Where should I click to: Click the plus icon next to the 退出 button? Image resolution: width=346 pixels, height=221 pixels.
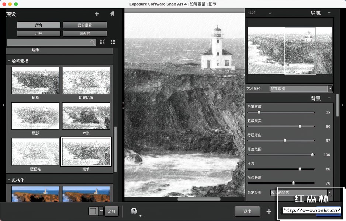[x=269, y=211]
